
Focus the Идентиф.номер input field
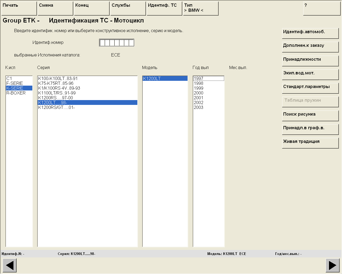pos(116,43)
